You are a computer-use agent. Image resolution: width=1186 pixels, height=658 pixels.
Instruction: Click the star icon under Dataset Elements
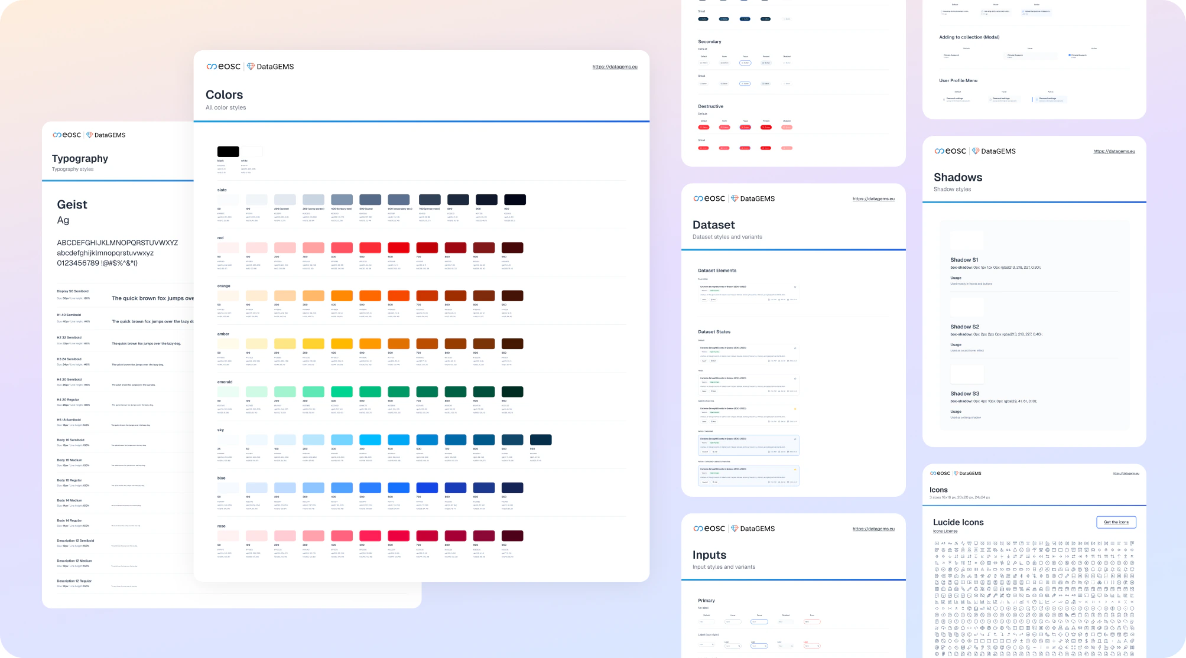point(795,287)
